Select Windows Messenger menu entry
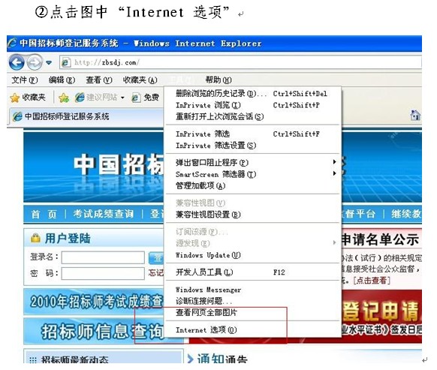Image resolution: width=437 pixels, height=370 pixels. tap(252, 290)
